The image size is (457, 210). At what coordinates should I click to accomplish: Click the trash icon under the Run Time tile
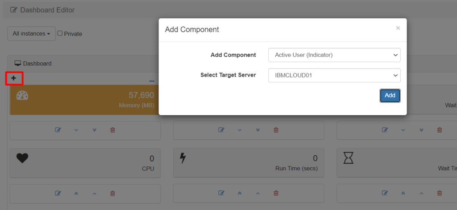click(x=276, y=193)
